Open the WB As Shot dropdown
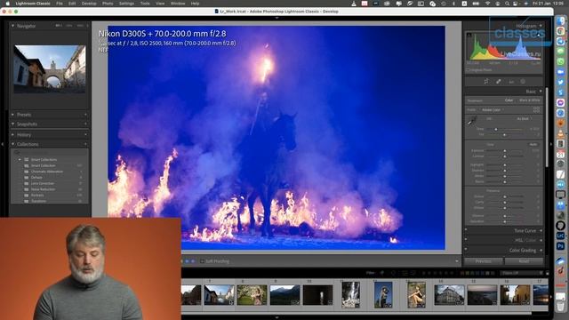The height and width of the screenshot is (320, 569). point(524,118)
